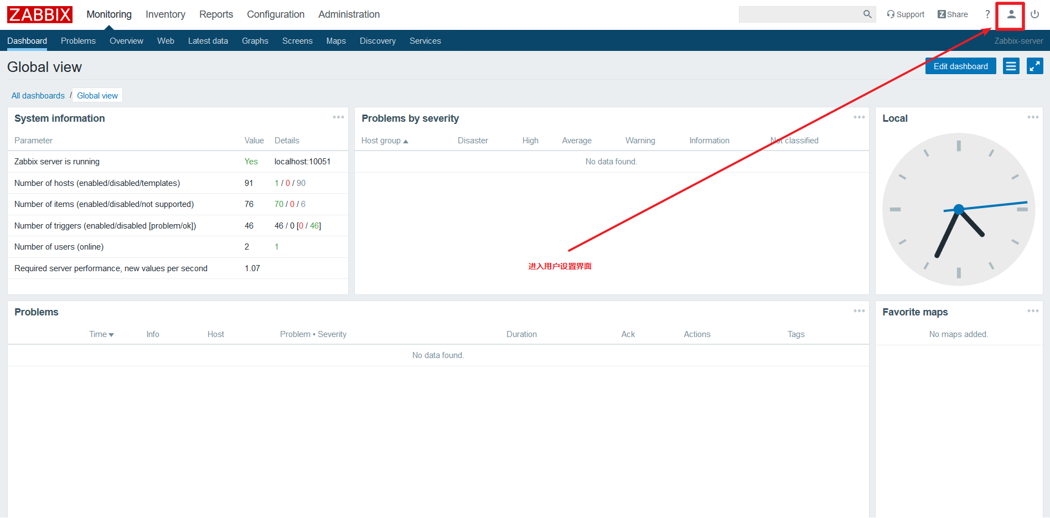Toggle fullscreen kiosk mode icon
The width and height of the screenshot is (1050, 518).
tap(1035, 66)
